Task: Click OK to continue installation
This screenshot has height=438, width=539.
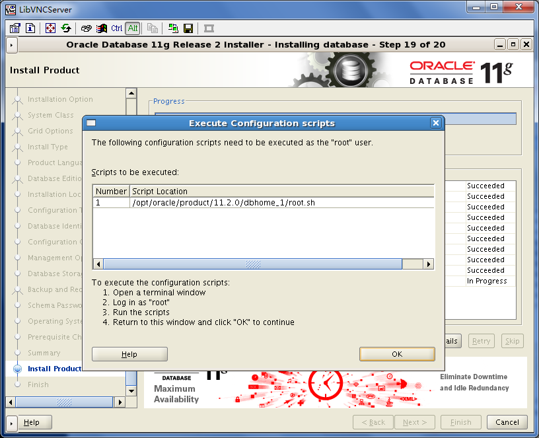Action: pos(397,354)
